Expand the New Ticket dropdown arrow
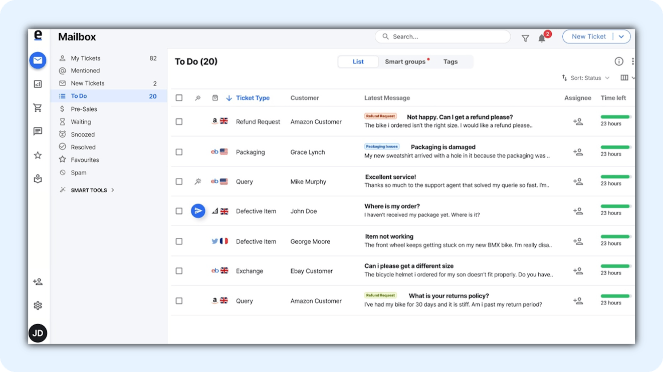663x372 pixels. click(x=621, y=36)
